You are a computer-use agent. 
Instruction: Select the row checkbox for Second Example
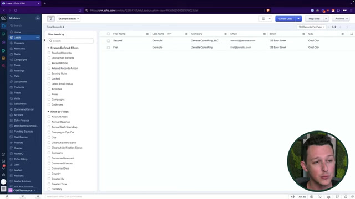pyautogui.click(x=108, y=41)
